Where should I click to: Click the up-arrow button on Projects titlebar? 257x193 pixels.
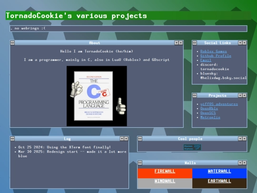pyautogui.click(x=244, y=95)
